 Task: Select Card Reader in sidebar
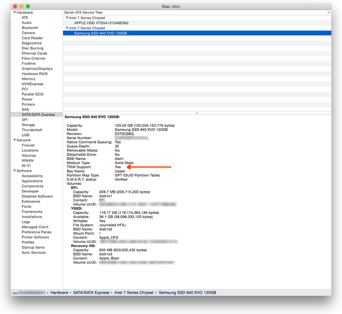point(32,38)
